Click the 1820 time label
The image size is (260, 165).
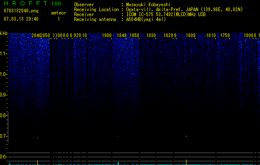point(168,35)
